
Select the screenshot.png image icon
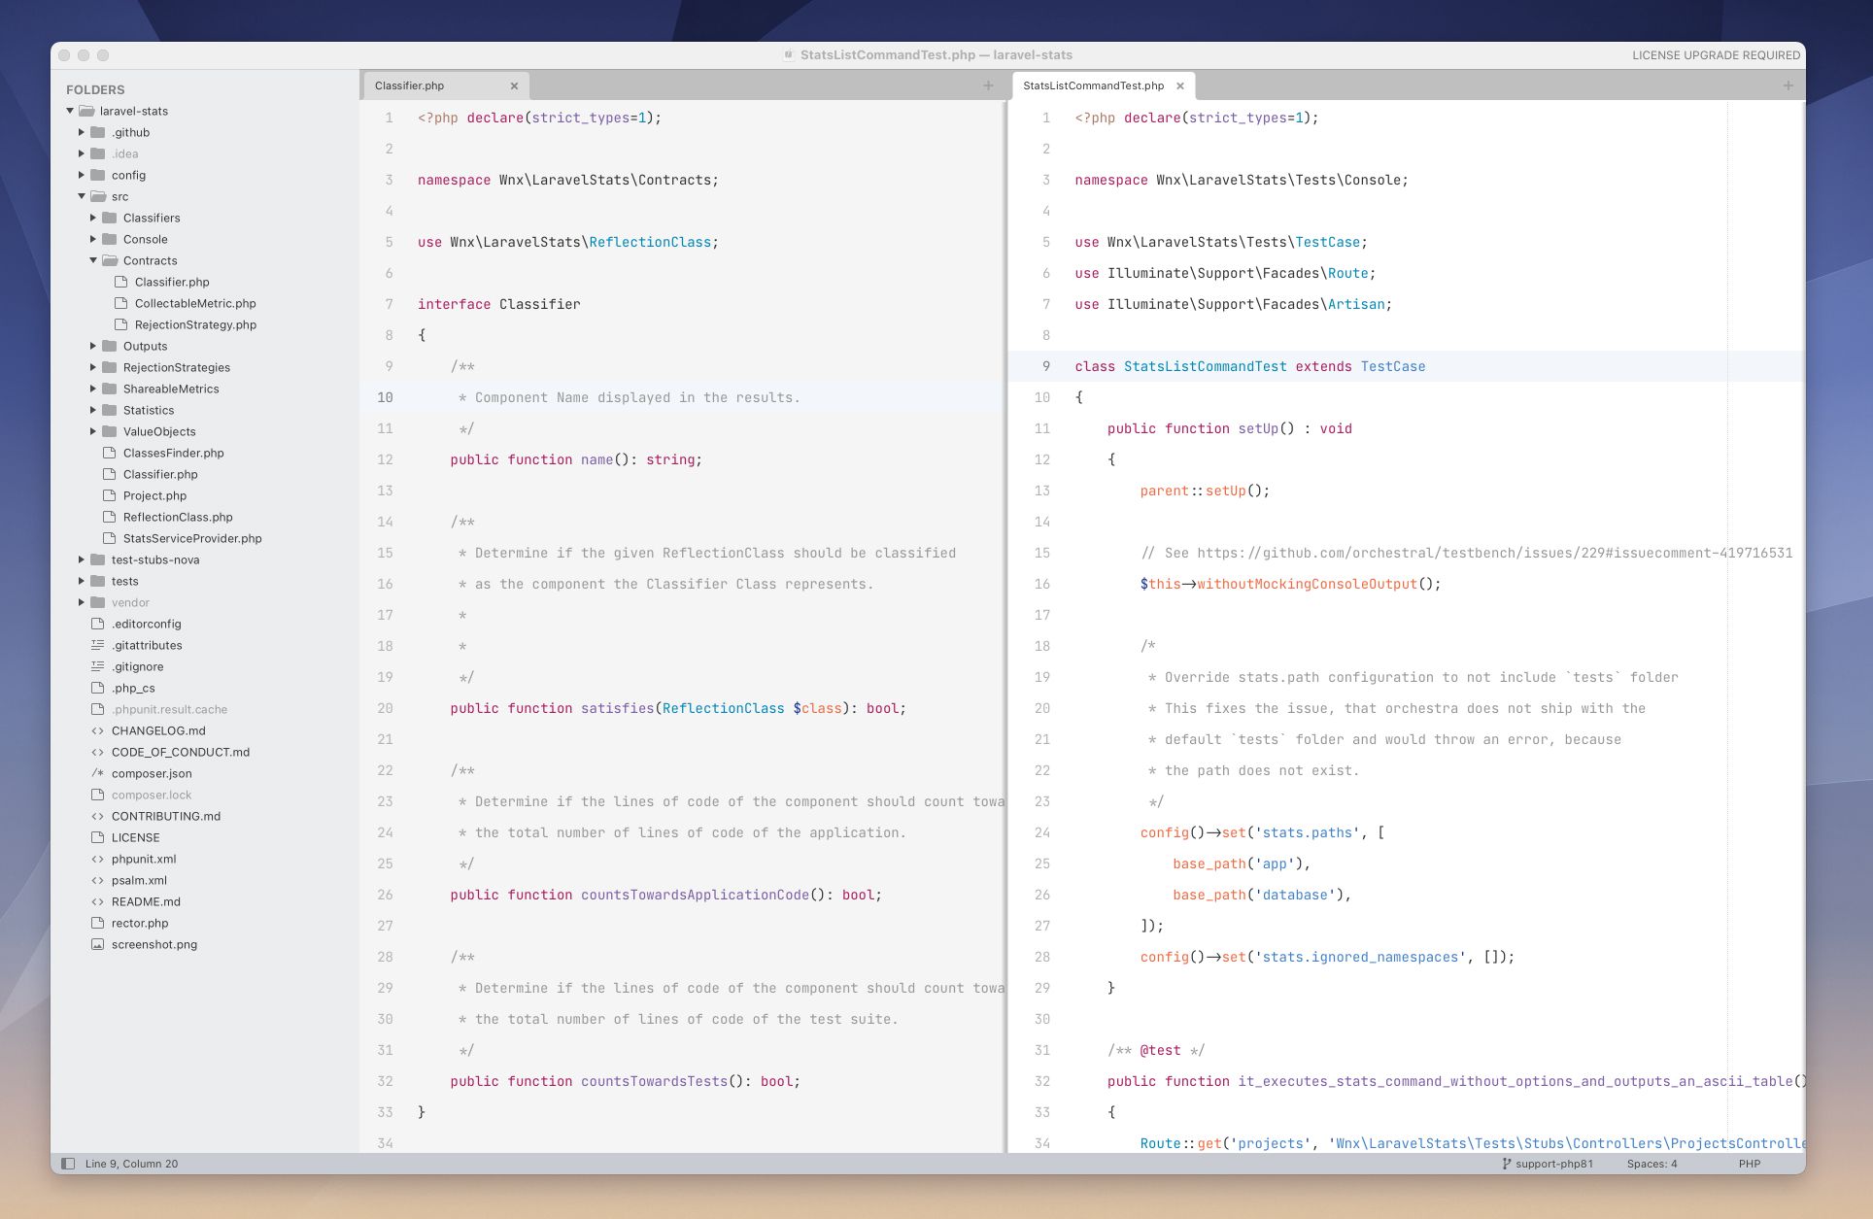point(96,944)
